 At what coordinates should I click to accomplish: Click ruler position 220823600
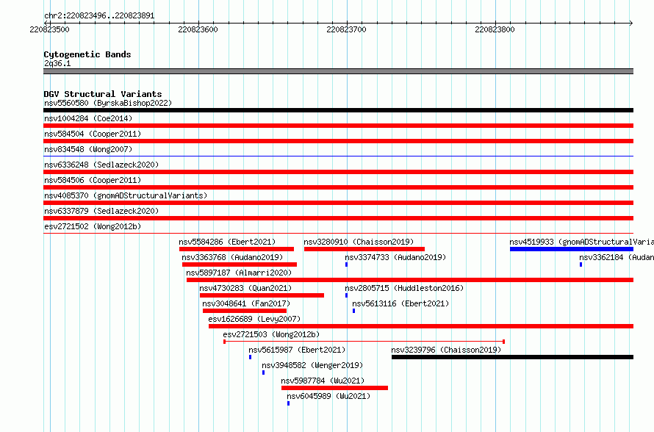tap(198, 29)
